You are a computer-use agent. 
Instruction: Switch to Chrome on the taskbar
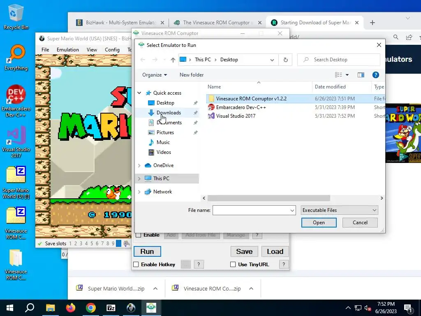tap(91, 308)
